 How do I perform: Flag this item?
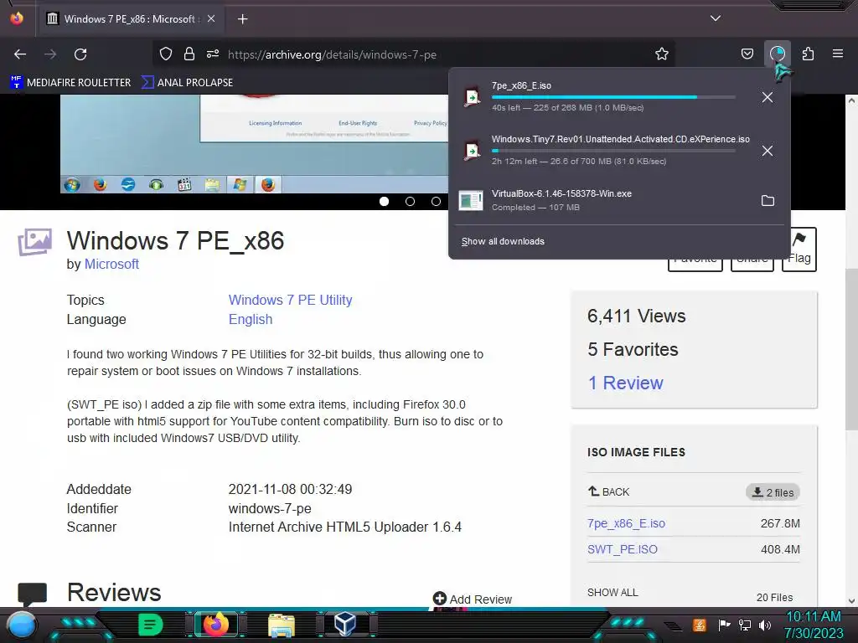799,249
